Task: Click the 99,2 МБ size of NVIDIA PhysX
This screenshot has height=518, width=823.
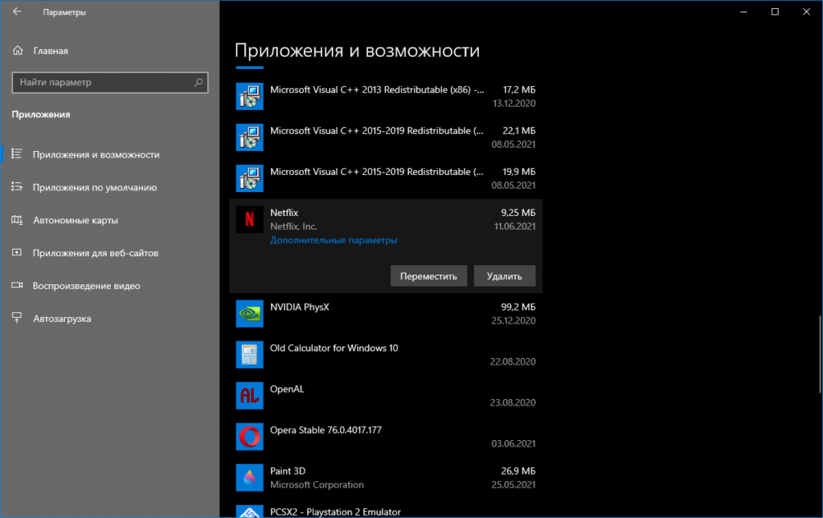Action: point(518,308)
